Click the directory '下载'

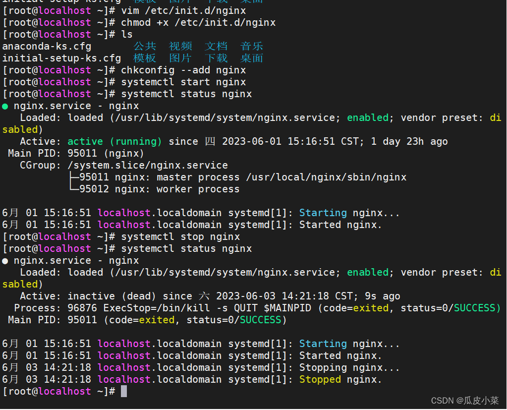(x=216, y=58)
